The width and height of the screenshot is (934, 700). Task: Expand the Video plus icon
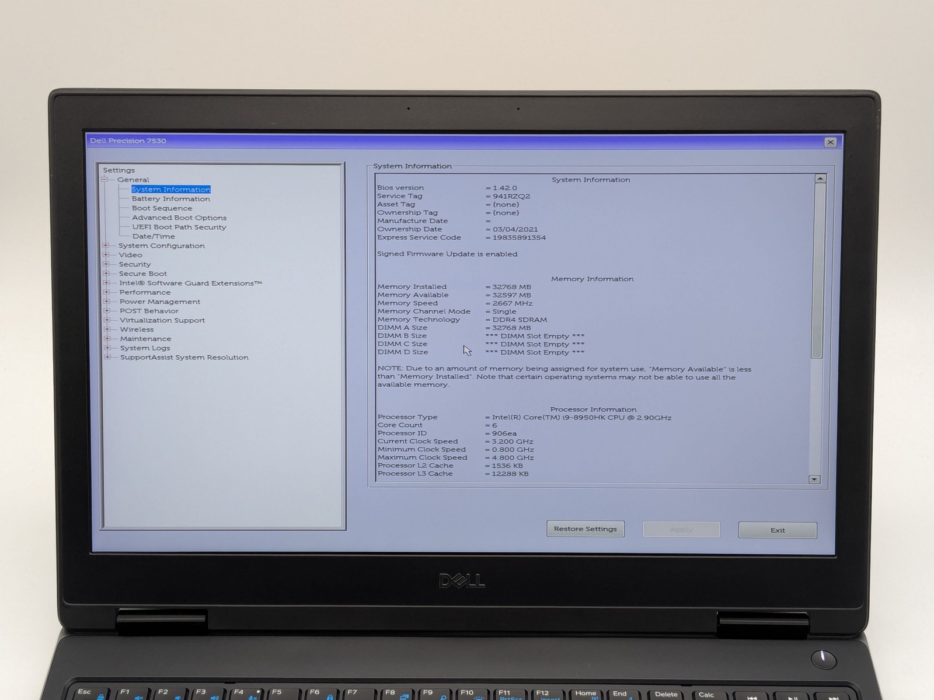[x=106, y=255]
